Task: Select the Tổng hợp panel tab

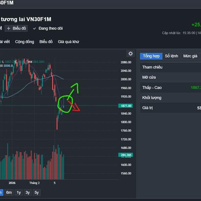Action: pyautogui.click(x=151, y=56)
